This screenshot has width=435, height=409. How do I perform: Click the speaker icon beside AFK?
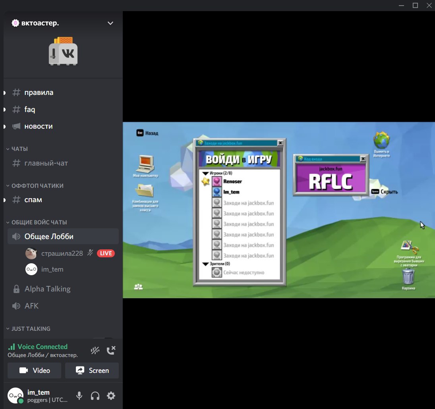tap(16, 306)
